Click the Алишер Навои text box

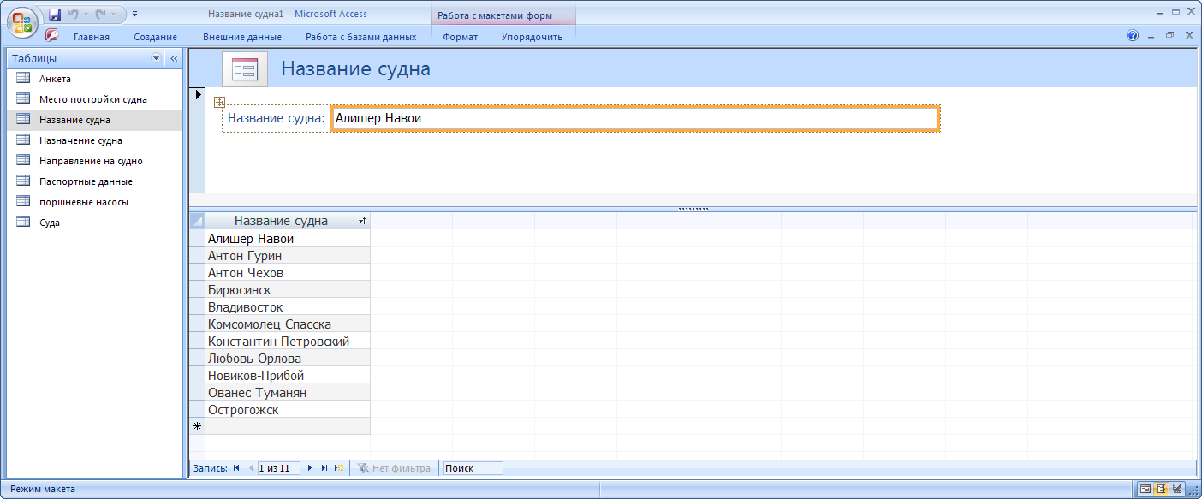click(x=634, y=119)
